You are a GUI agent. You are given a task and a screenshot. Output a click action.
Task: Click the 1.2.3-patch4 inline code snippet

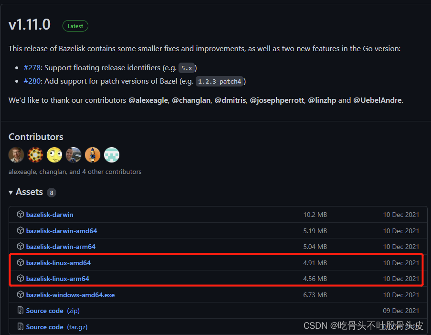click(220, 81)
